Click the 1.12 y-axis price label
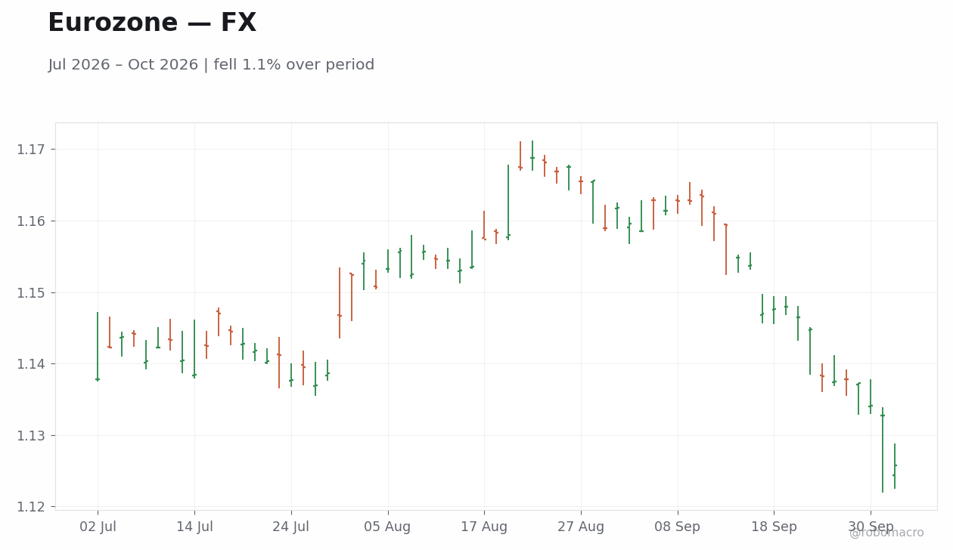 pos(30,507)
